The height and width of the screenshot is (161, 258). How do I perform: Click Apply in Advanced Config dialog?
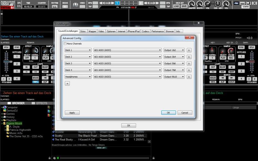click(x=72, y=113)
